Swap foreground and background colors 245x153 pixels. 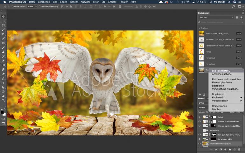click(4, 109)
